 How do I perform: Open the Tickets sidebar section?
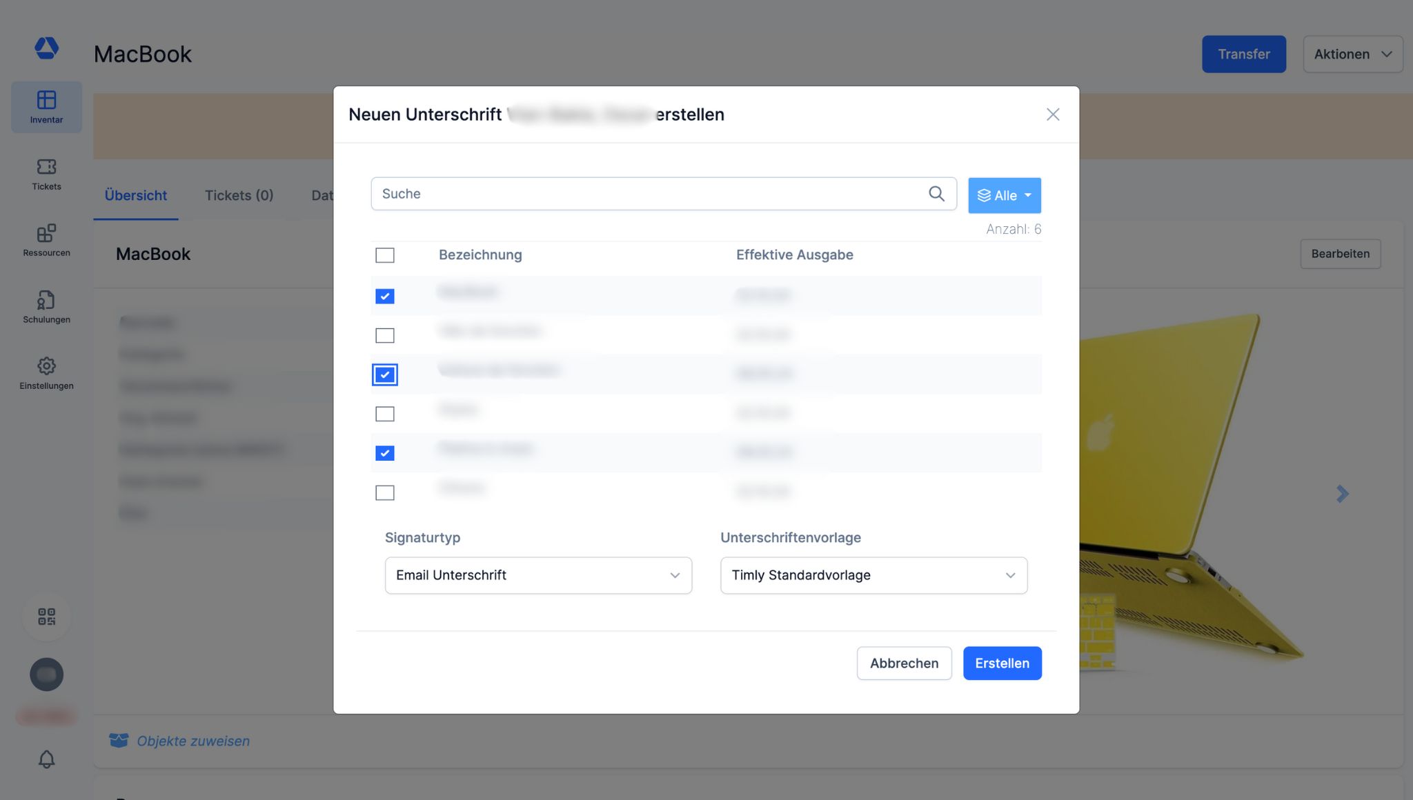tap(46, 174)
